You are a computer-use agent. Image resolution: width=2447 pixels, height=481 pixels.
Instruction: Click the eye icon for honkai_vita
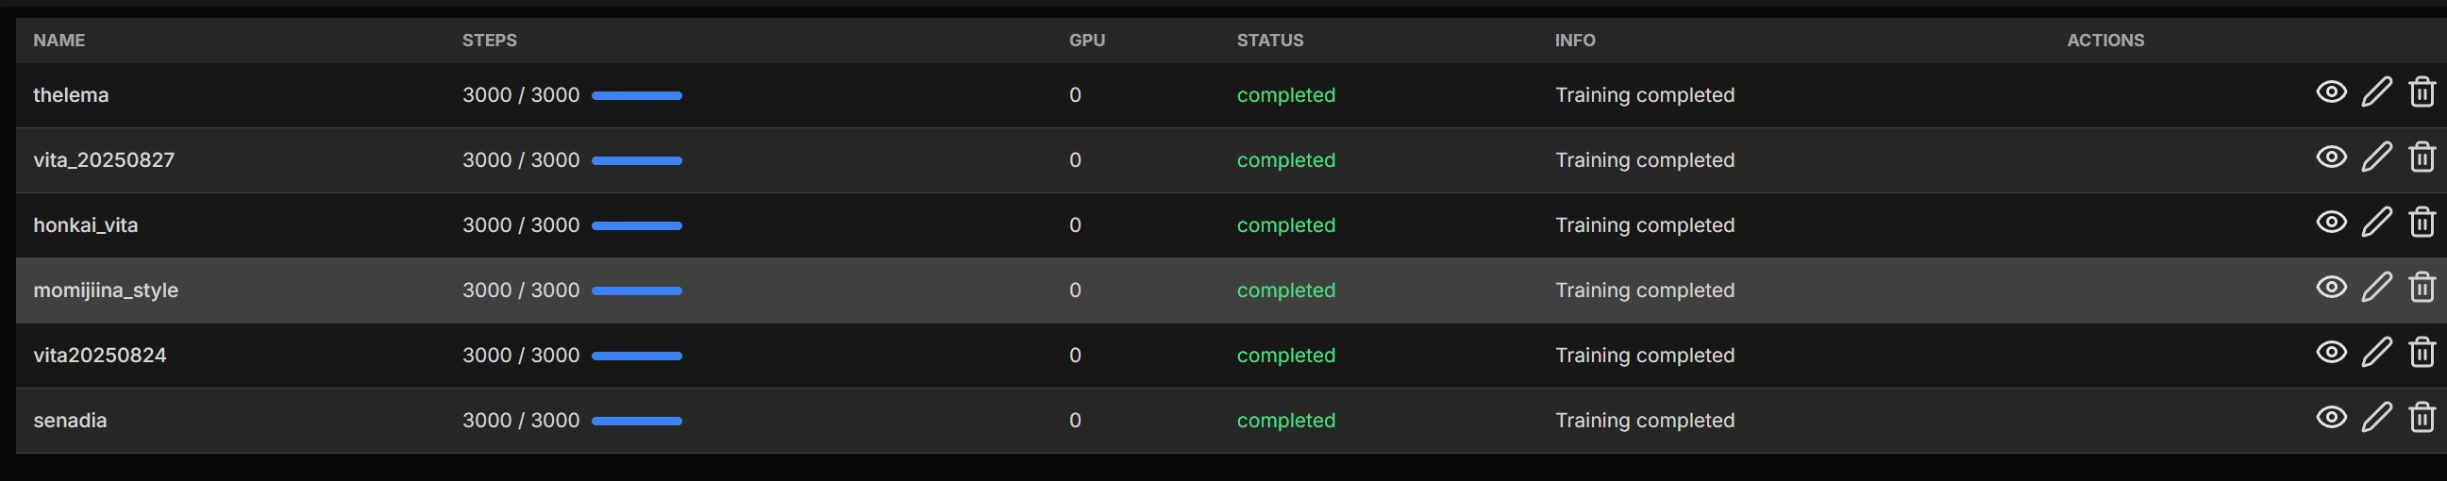[2331, 222]
